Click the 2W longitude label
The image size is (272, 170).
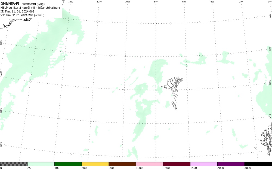[241, 2]
